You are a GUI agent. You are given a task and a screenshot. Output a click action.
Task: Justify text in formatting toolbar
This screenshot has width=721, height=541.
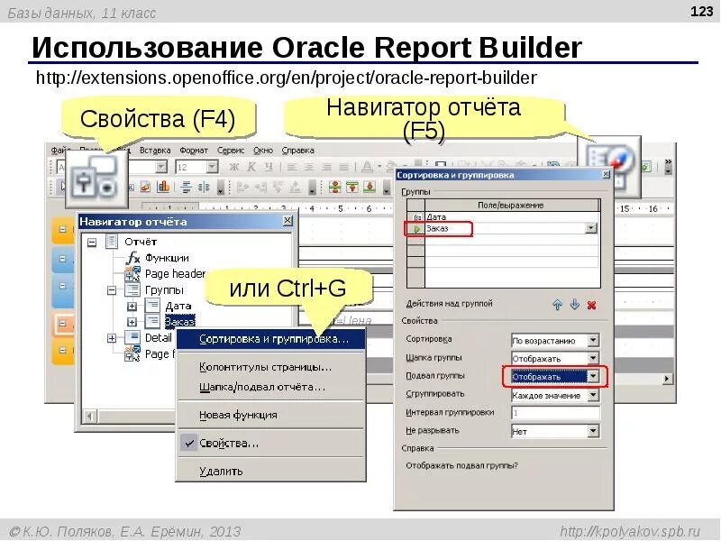pyautogui.click(x=344, y=167)
